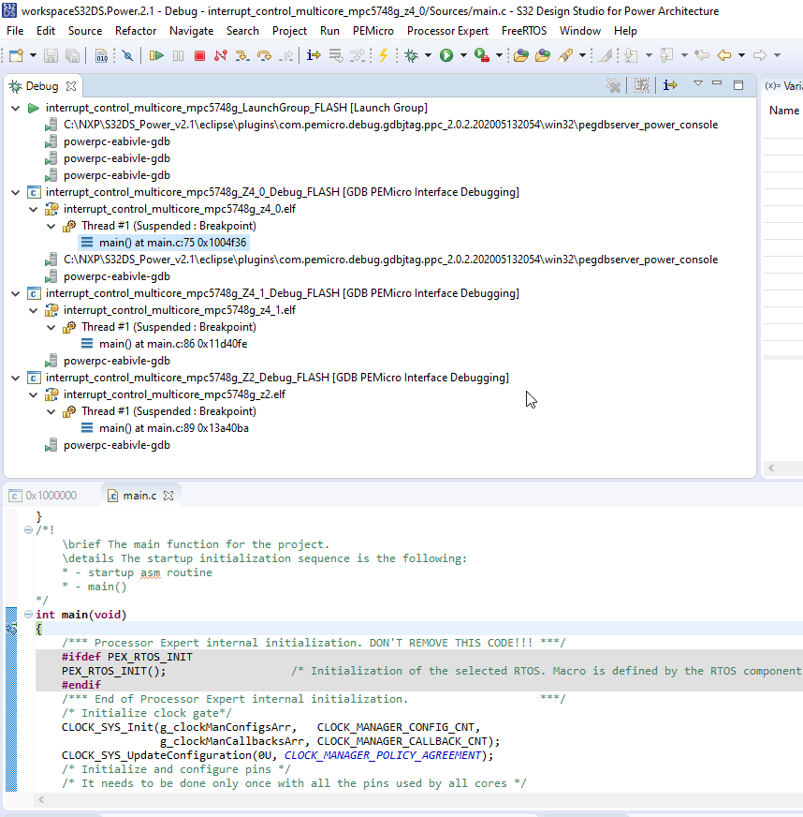Screen dimensions: 803x817
Task: Click the yellow Back navigation arrow
Action: pos(724,55)
